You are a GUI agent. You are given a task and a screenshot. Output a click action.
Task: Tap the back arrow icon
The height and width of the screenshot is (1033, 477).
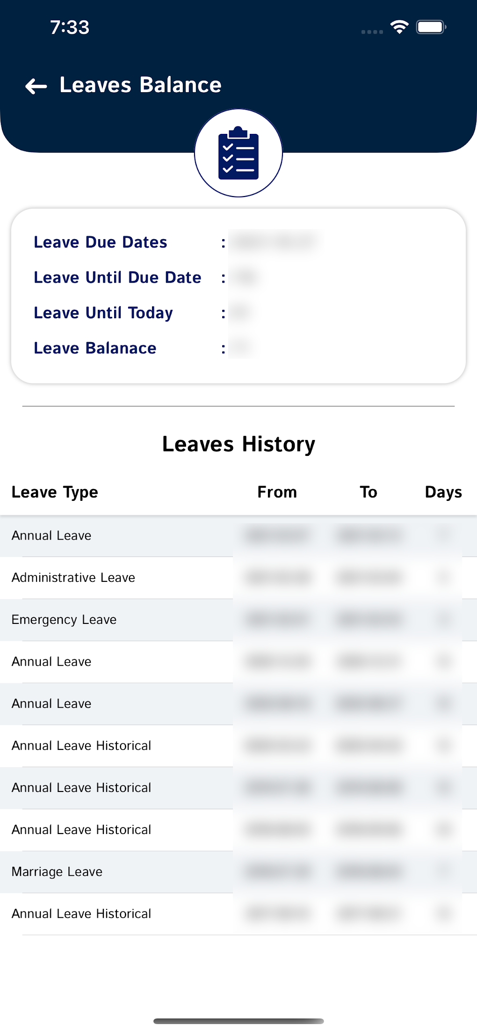36,86
